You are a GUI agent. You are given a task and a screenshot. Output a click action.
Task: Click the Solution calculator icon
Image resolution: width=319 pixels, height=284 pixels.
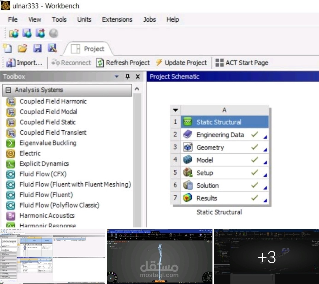tap(188, 185)
